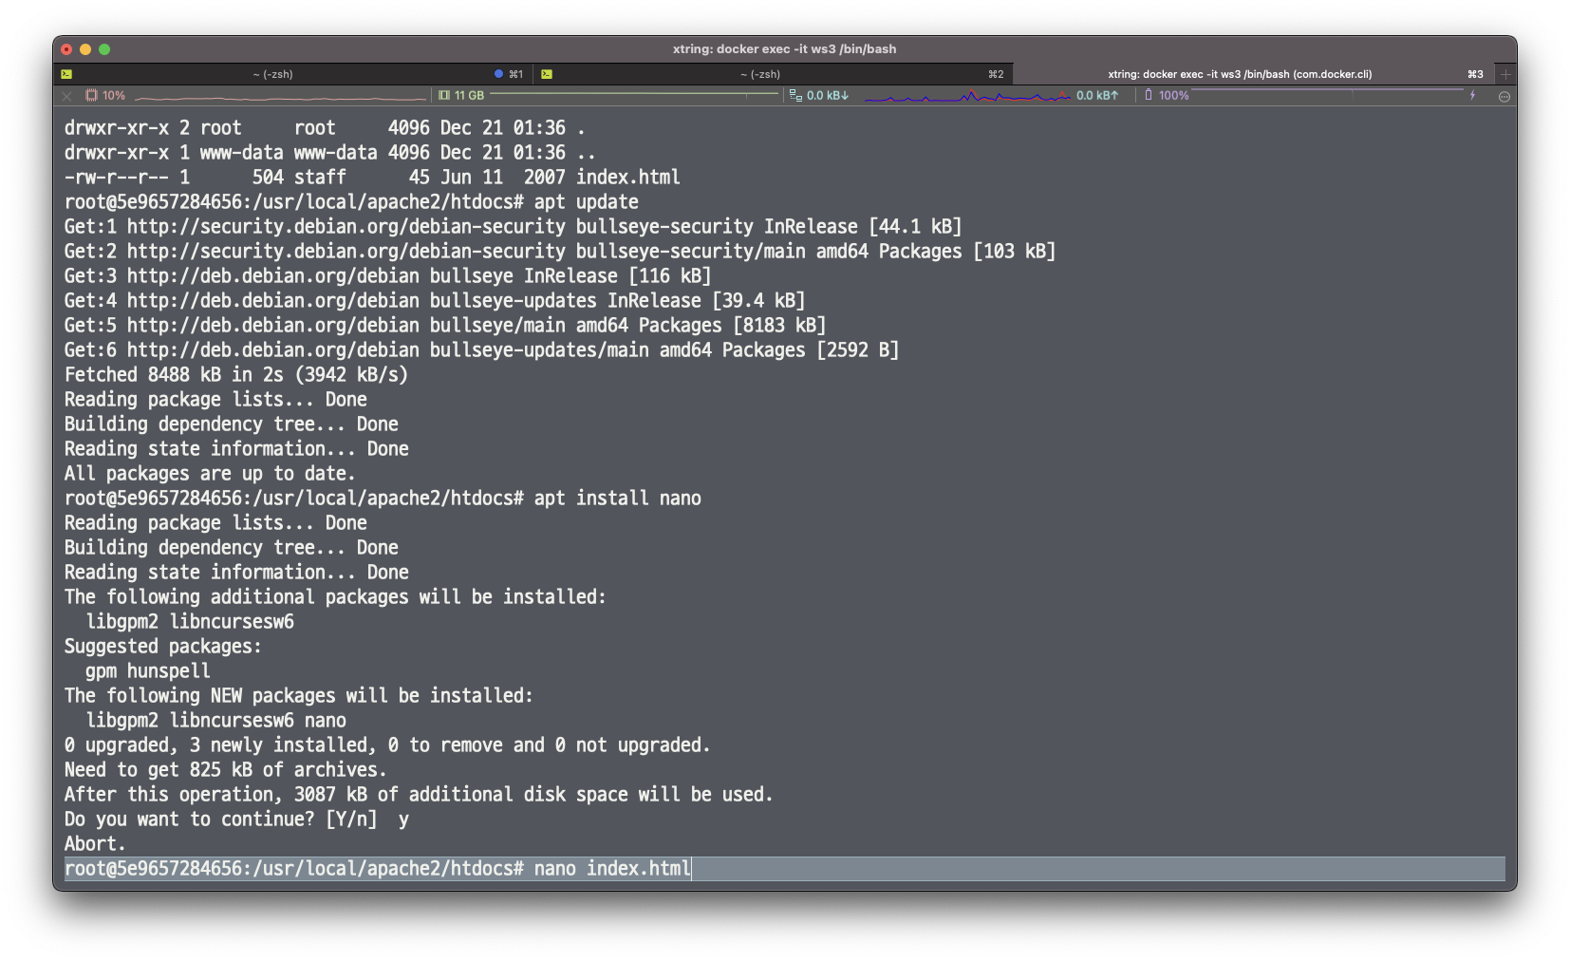This screenshot has width=1570, height=961.
Task: Click the Get:5 bullseye/main URL
Action: coord(272,325)
